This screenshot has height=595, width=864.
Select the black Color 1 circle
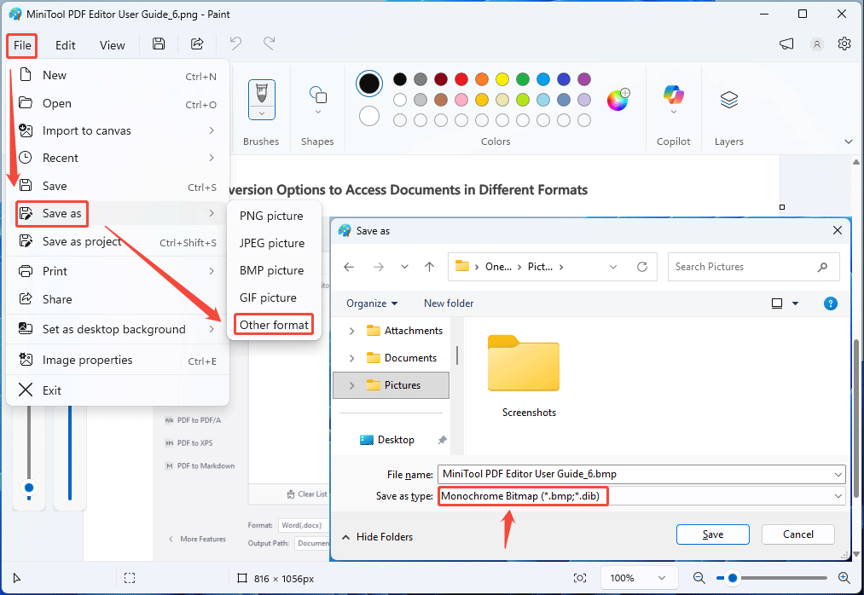click(x=369, y=84)
